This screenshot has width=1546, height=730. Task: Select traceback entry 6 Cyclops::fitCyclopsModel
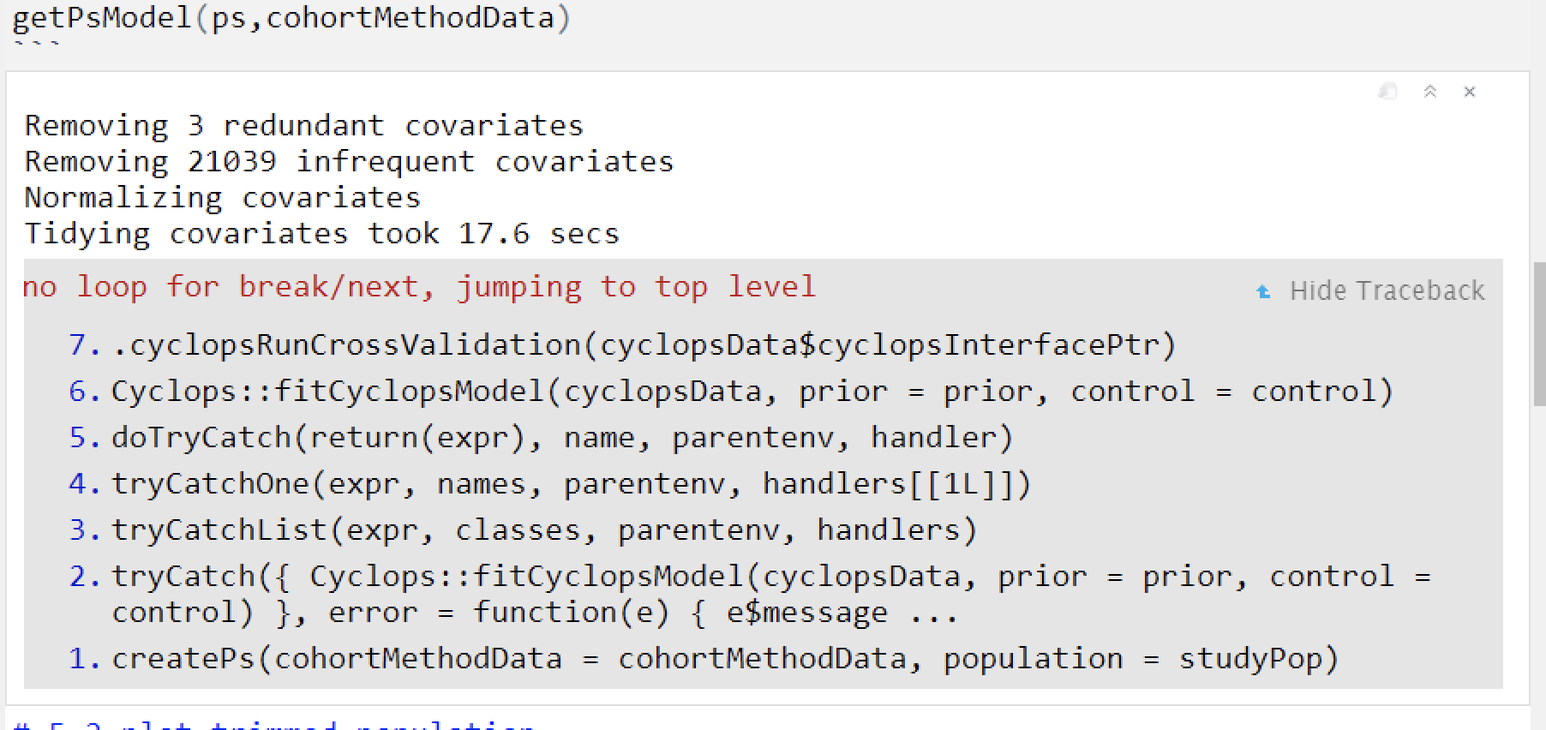pos(731,391)
